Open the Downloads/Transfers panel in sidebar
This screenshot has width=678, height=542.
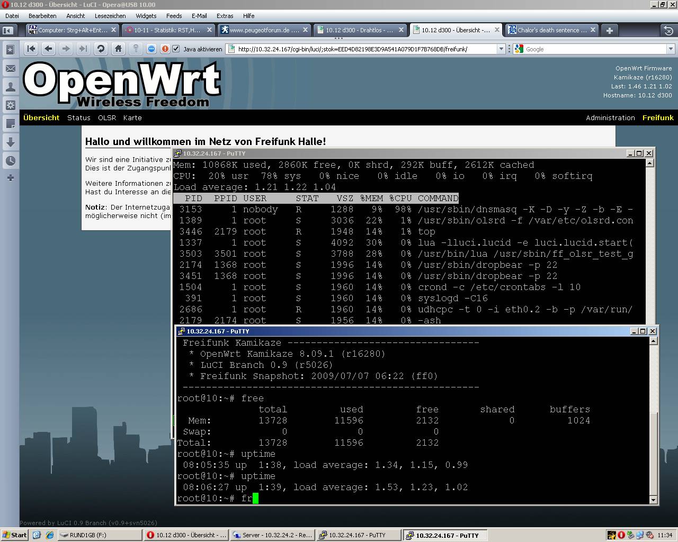point(10,142)
